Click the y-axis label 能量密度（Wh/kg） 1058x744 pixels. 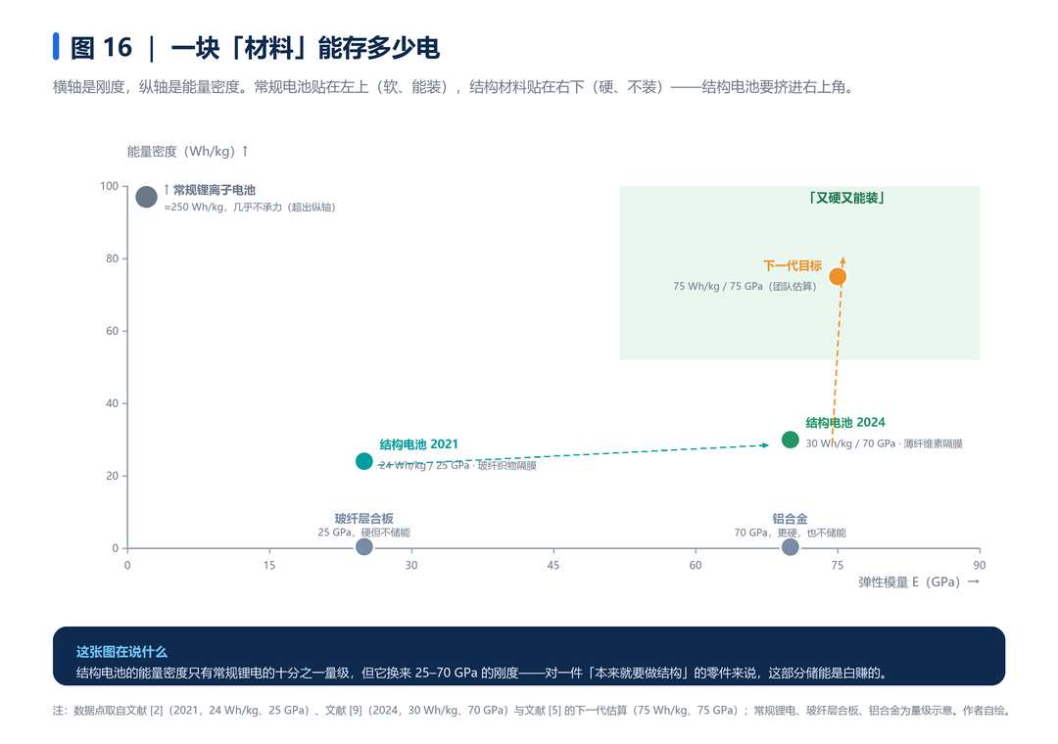click(x=187, y=151)
